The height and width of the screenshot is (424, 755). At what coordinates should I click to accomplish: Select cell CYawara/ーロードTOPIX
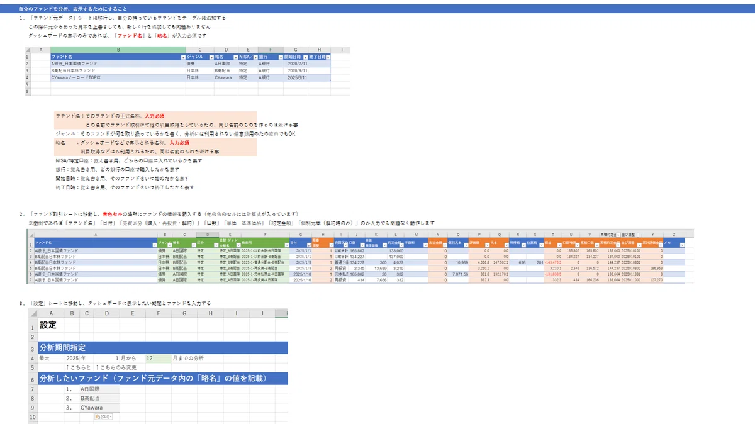tap(118, 77)
